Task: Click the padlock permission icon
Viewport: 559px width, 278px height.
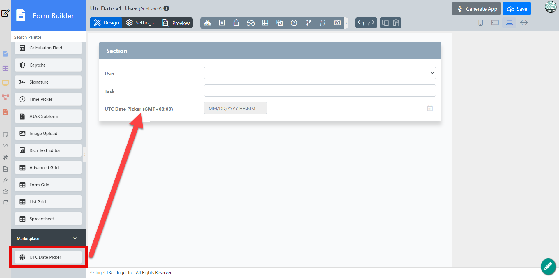Action: 236,23
